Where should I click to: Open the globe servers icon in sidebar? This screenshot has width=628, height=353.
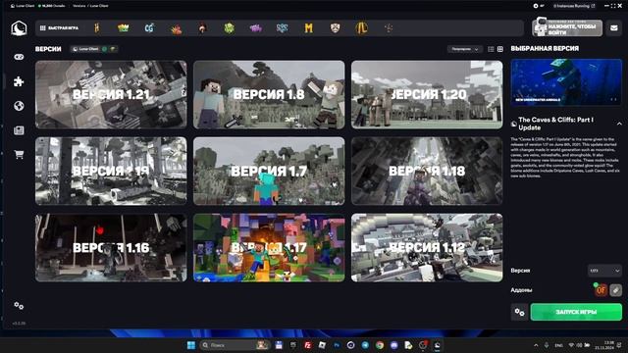pyautogui.click(x=19, y=106)
